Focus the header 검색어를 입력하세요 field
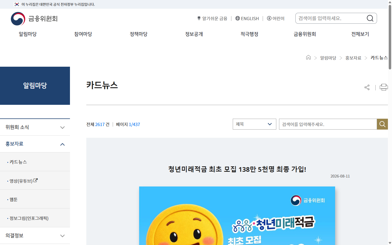392x245 pixels. [331, 18]
